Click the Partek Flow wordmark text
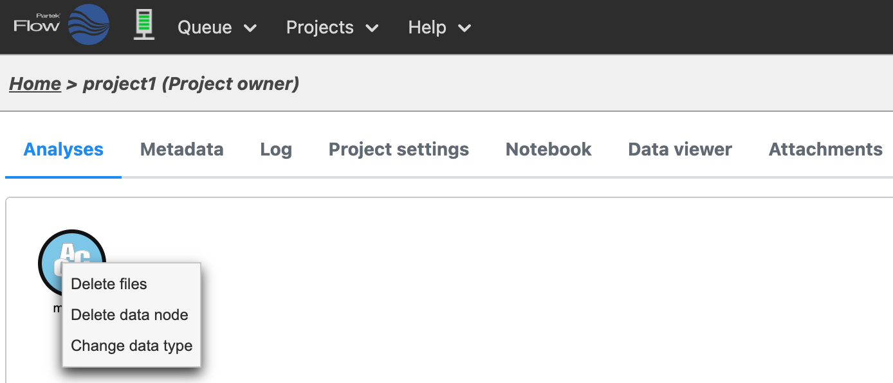 [37, 25]
